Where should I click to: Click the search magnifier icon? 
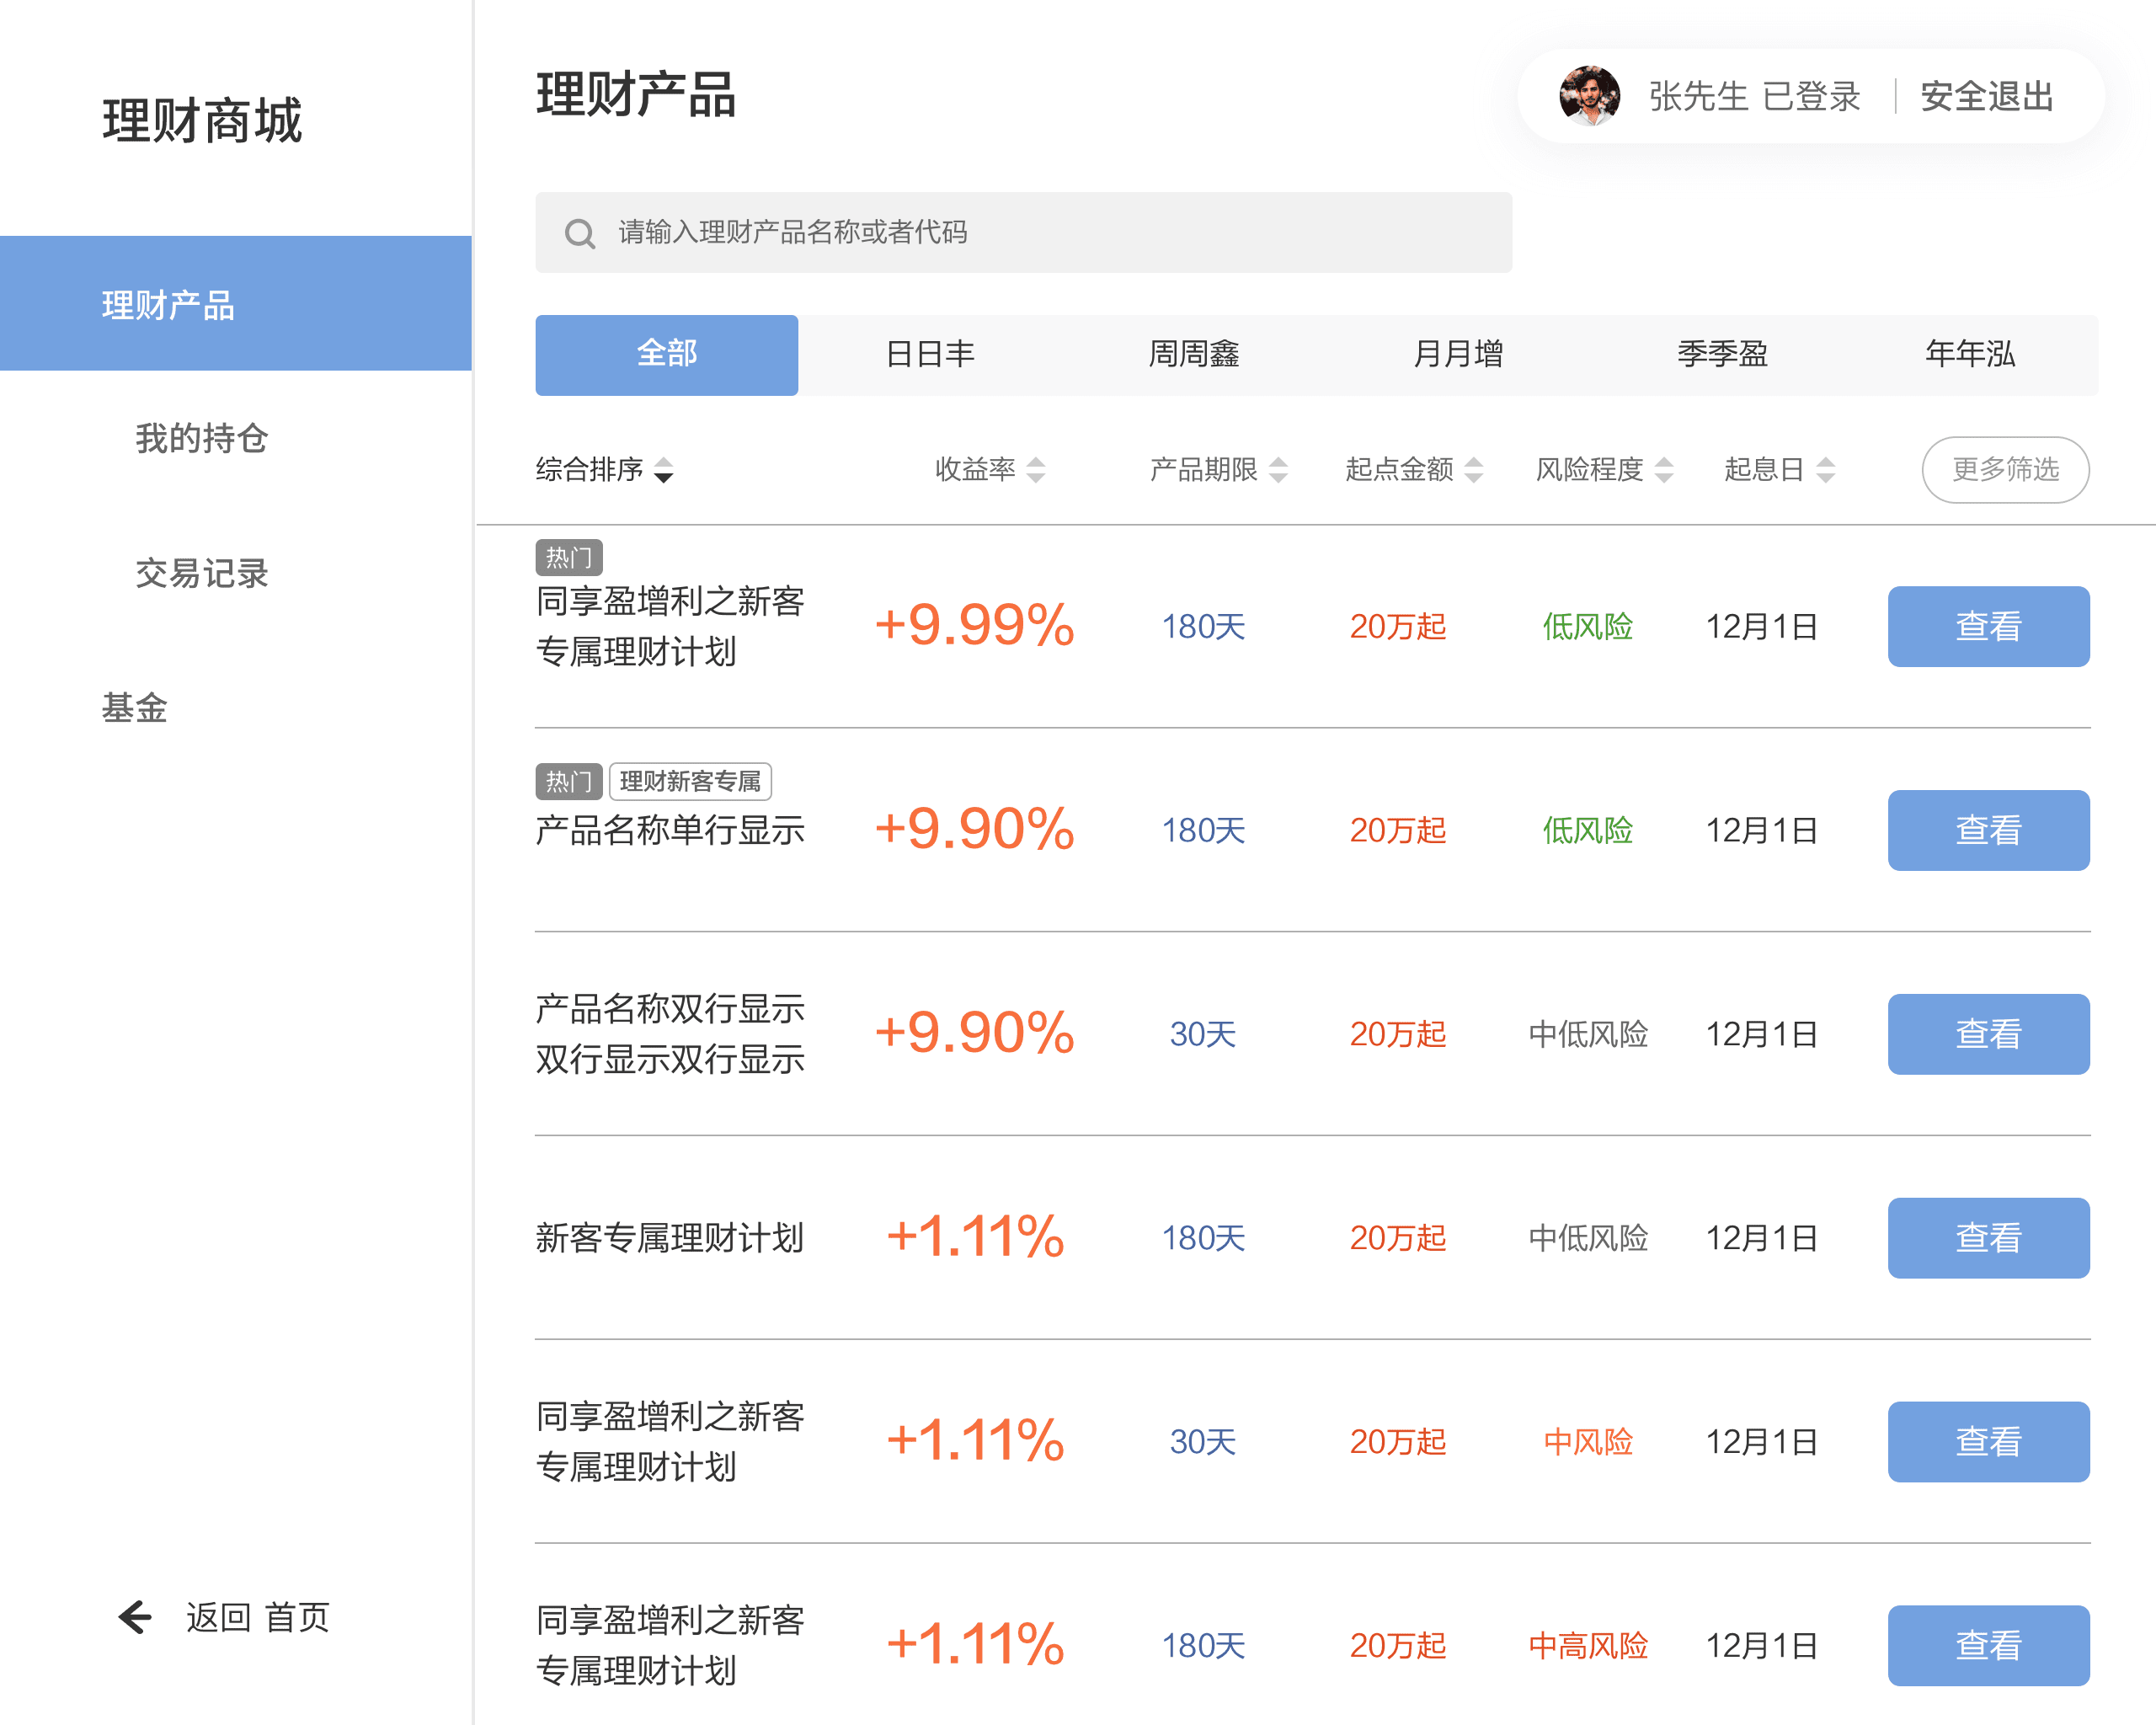580,234
